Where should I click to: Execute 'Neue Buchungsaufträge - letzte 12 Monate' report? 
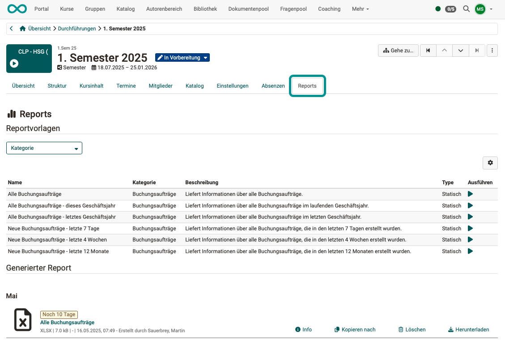tap(470, 251)
